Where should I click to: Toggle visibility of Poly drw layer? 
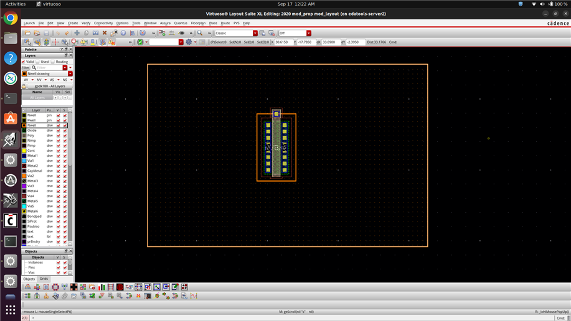(59, 136)
